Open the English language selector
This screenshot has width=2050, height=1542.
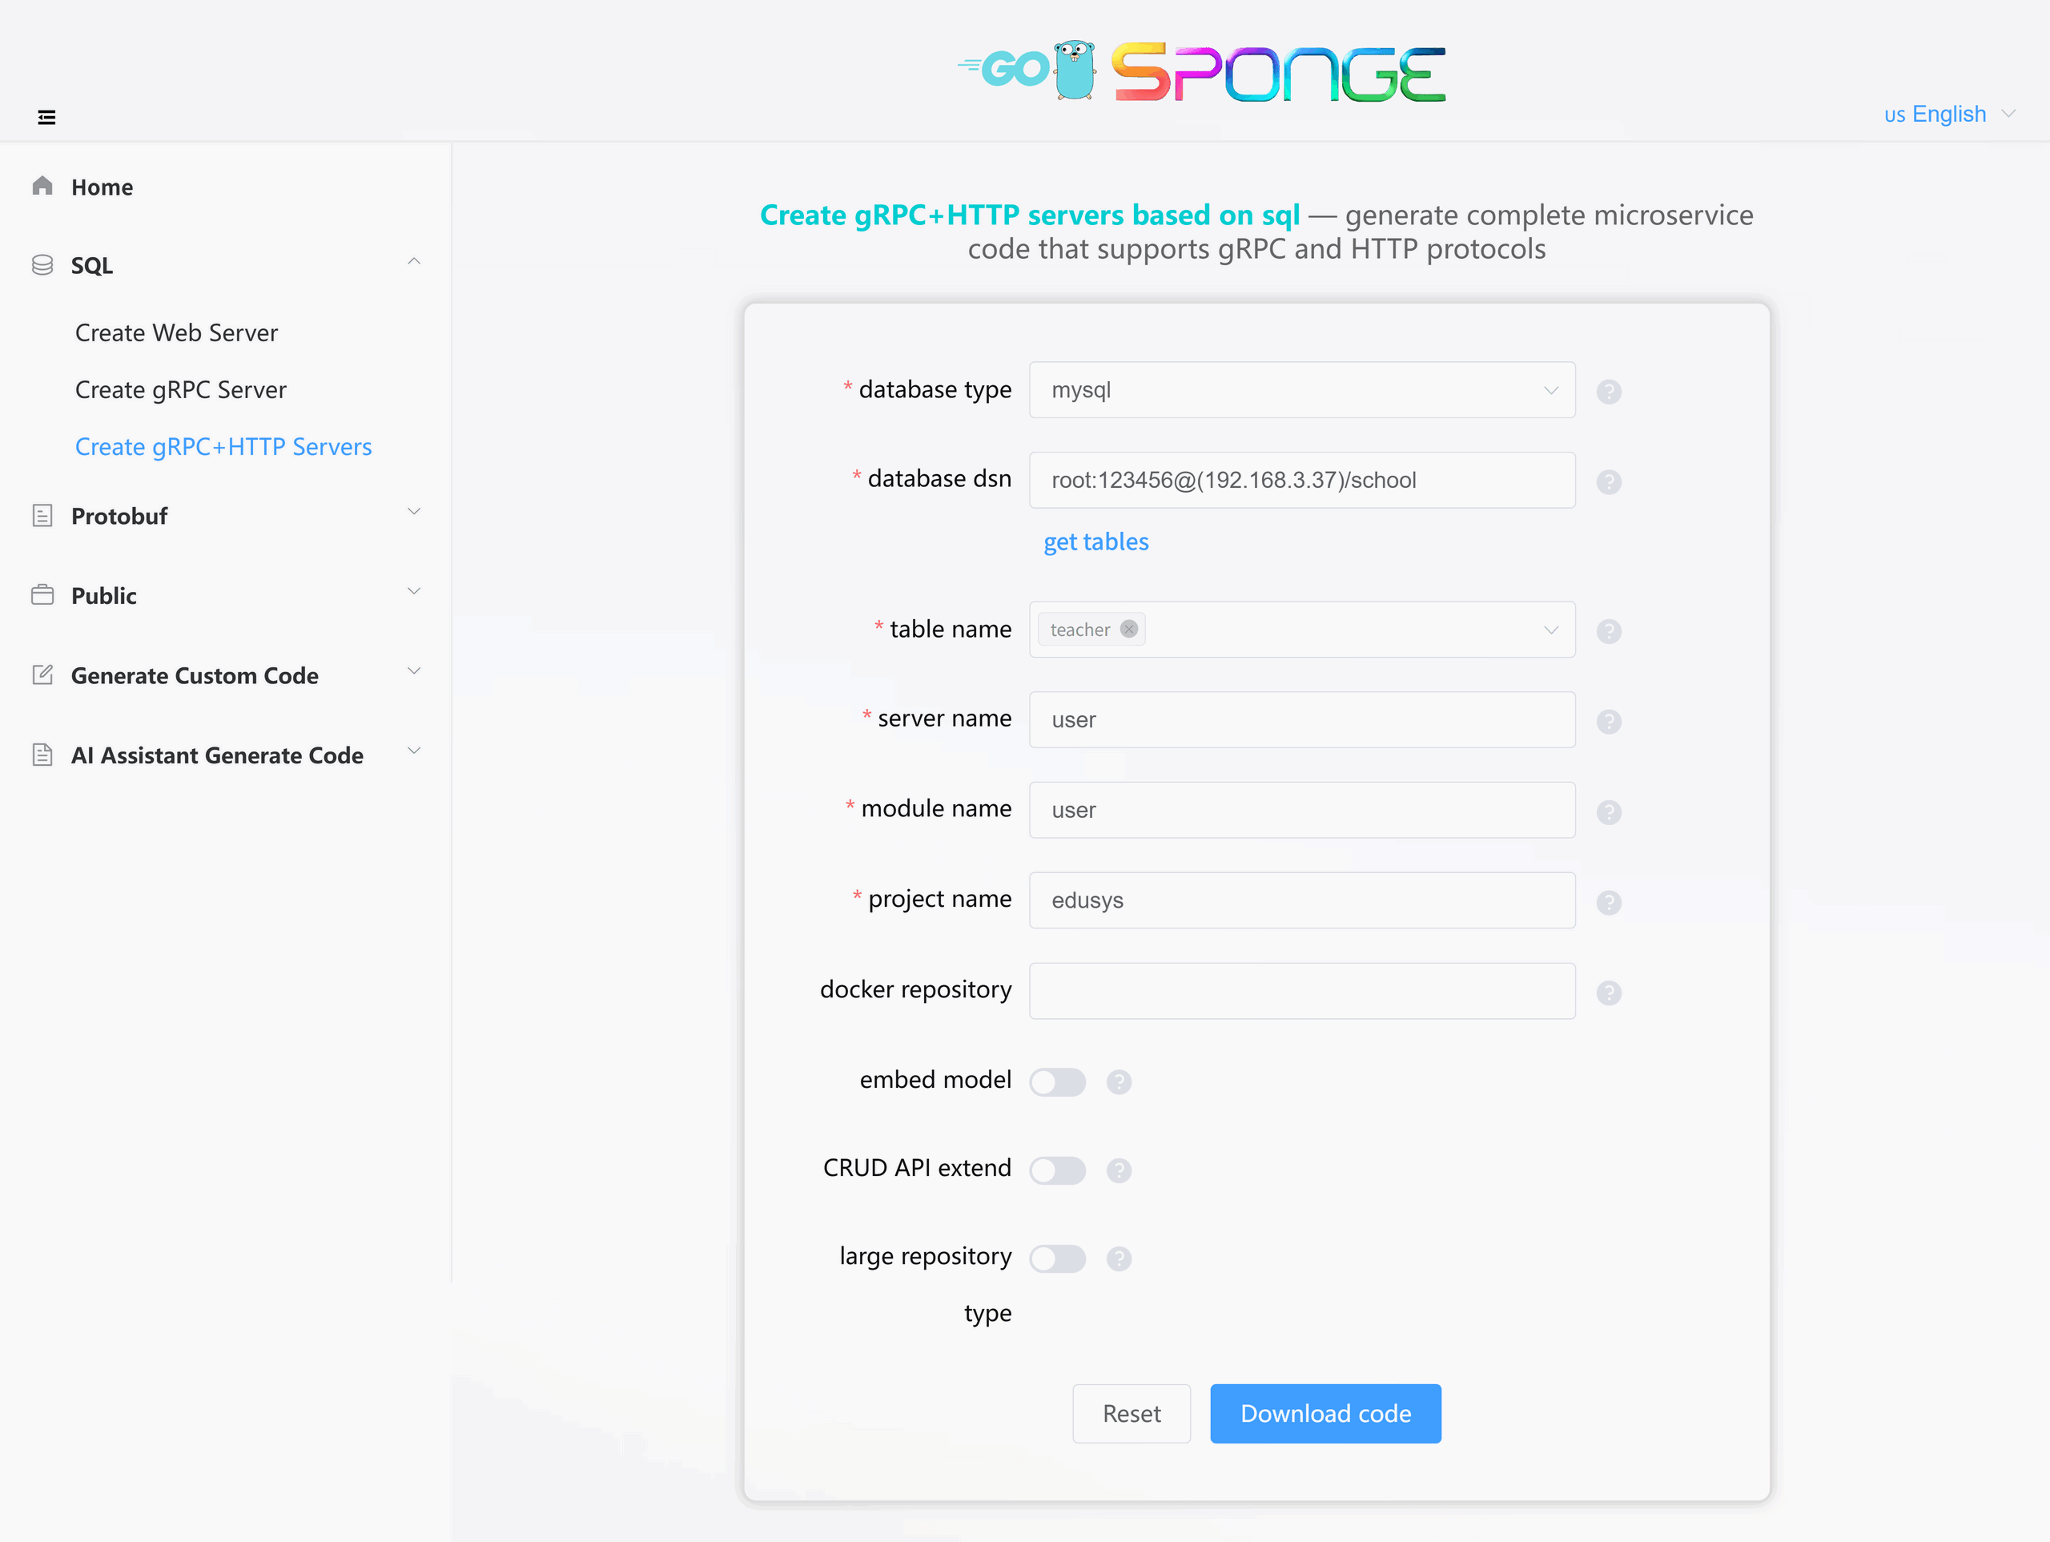pos(1949,114)
